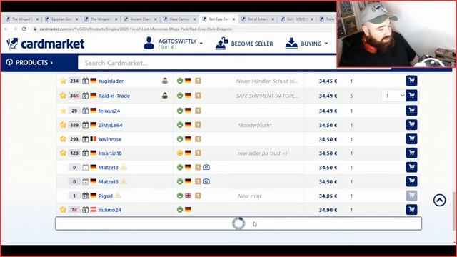Switch to Pot of Extravagance browser tab
The height and width of the screenshot is (257, 457).
tap(258, 19)
